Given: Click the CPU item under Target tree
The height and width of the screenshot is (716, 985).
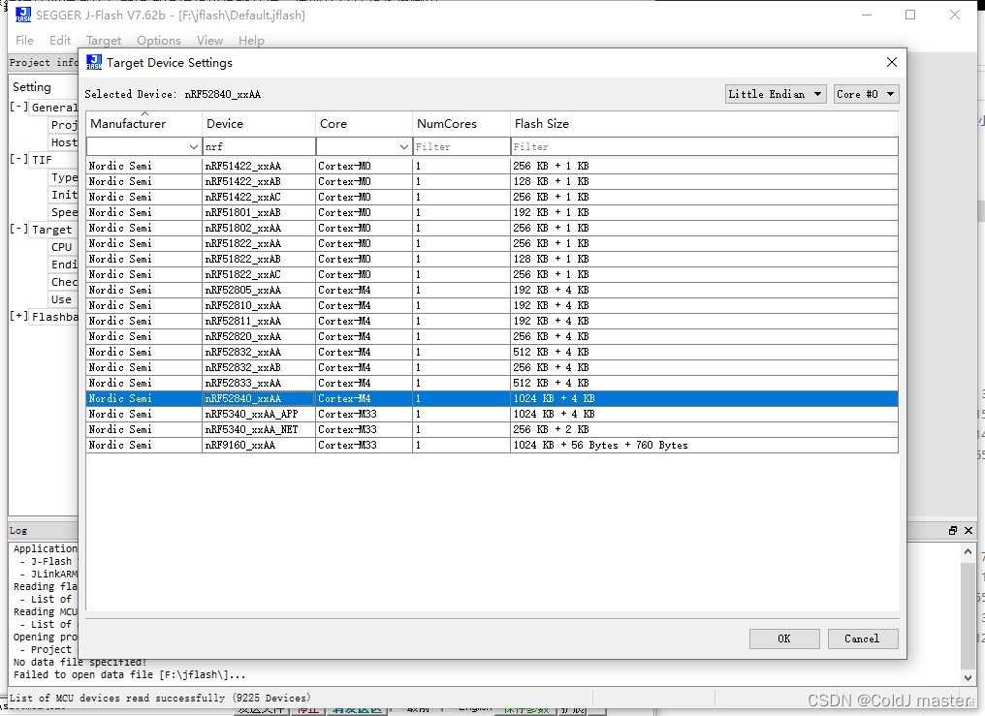Looking at the screenshot, I should 62,247.
